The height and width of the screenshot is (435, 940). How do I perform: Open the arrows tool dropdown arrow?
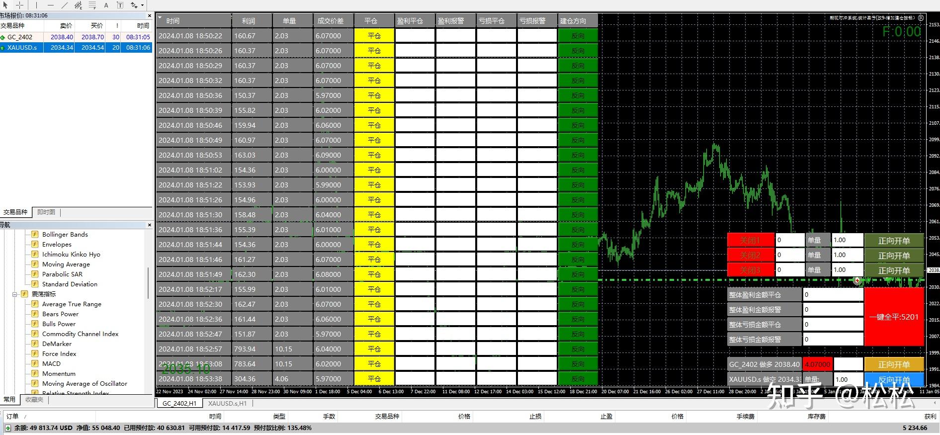click(142, 5)
